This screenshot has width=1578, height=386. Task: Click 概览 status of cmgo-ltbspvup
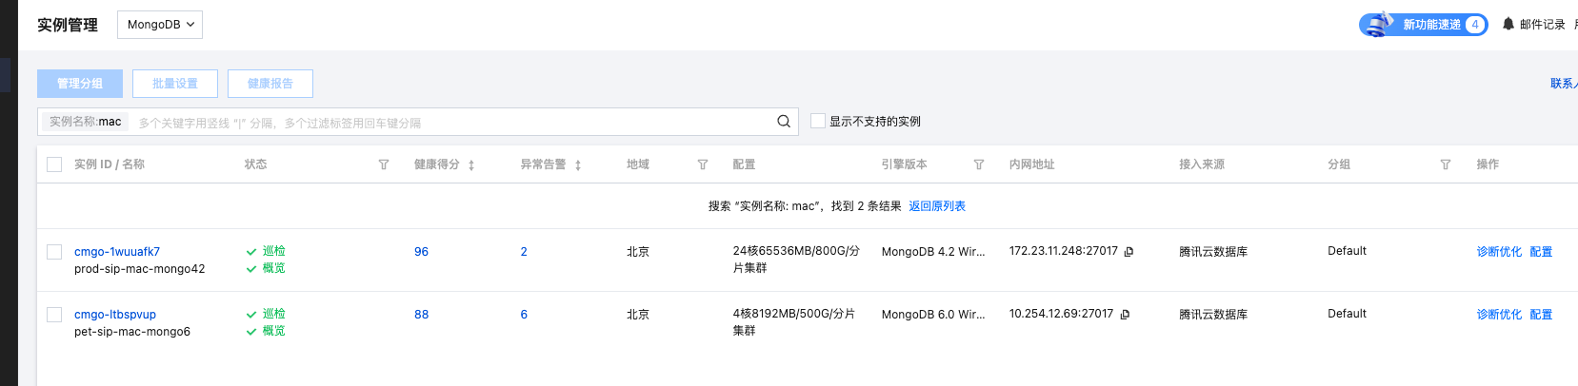pos(274,331)
